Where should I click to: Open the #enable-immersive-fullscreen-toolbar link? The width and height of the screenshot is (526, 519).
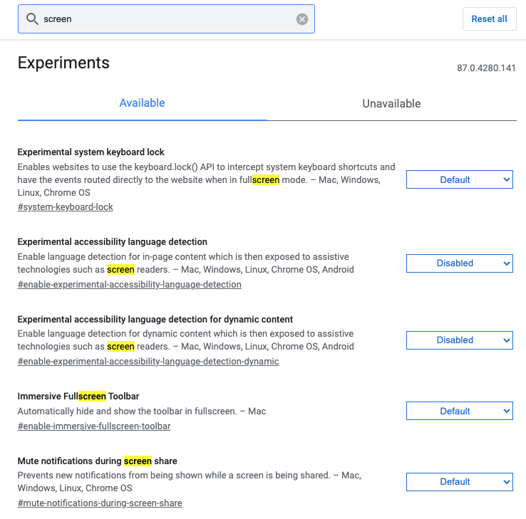(x=93, y=426)
